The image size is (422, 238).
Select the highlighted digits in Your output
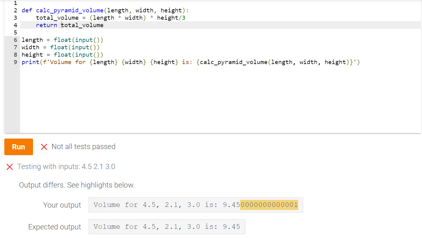(269, 204)
